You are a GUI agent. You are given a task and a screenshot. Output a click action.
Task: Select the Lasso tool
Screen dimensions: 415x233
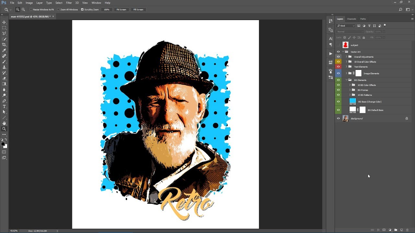[x=4, y=33]
